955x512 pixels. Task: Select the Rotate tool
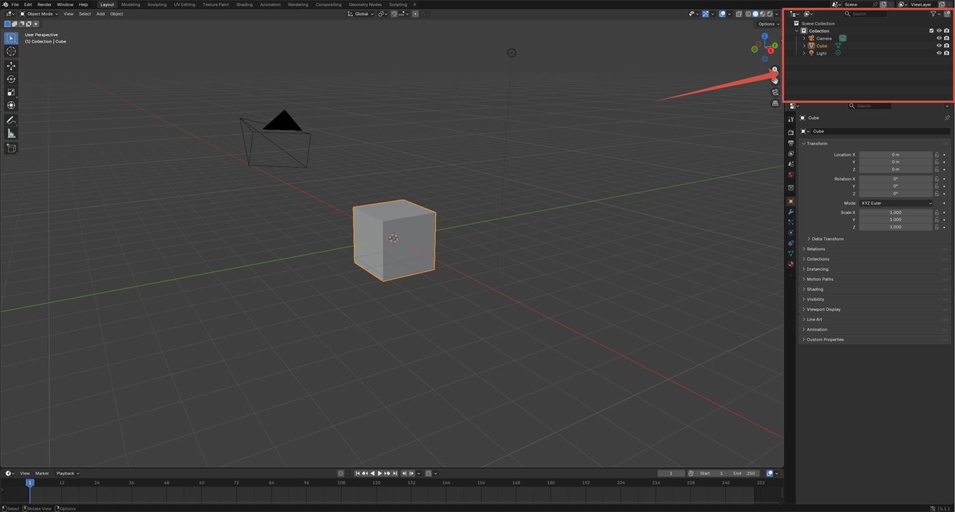[11, 79]
